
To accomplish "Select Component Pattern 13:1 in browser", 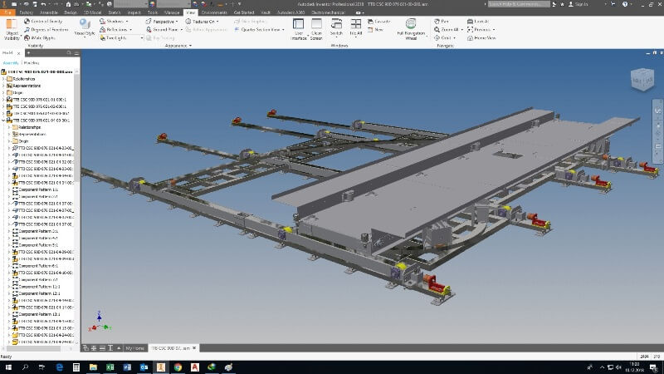I will tap(38, 314).
